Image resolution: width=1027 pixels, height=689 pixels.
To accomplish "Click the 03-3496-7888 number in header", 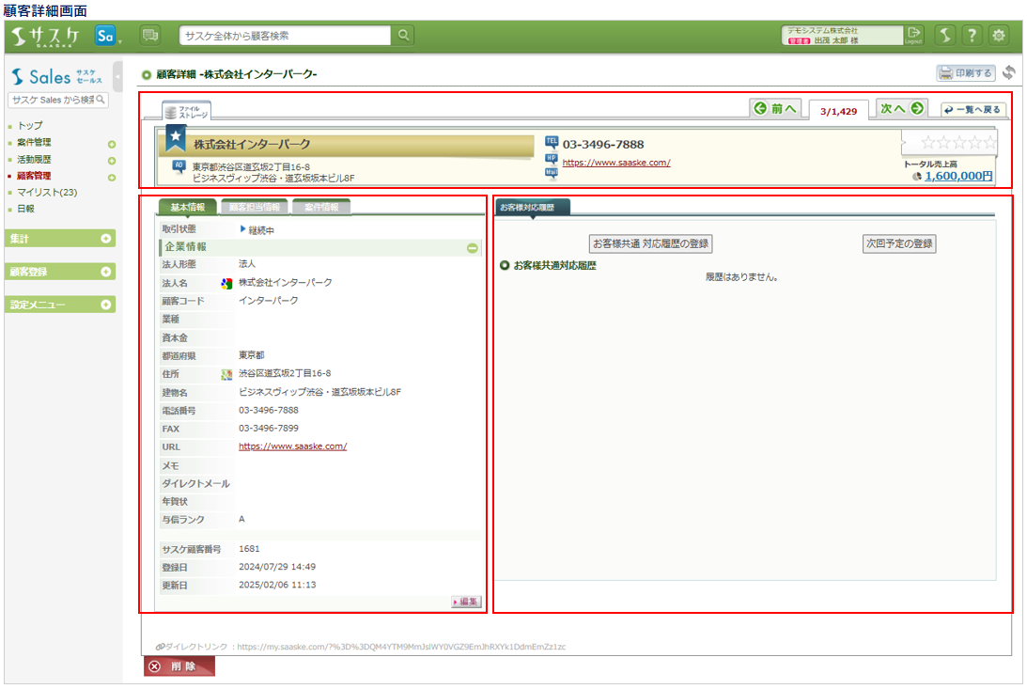I will 602,144.
